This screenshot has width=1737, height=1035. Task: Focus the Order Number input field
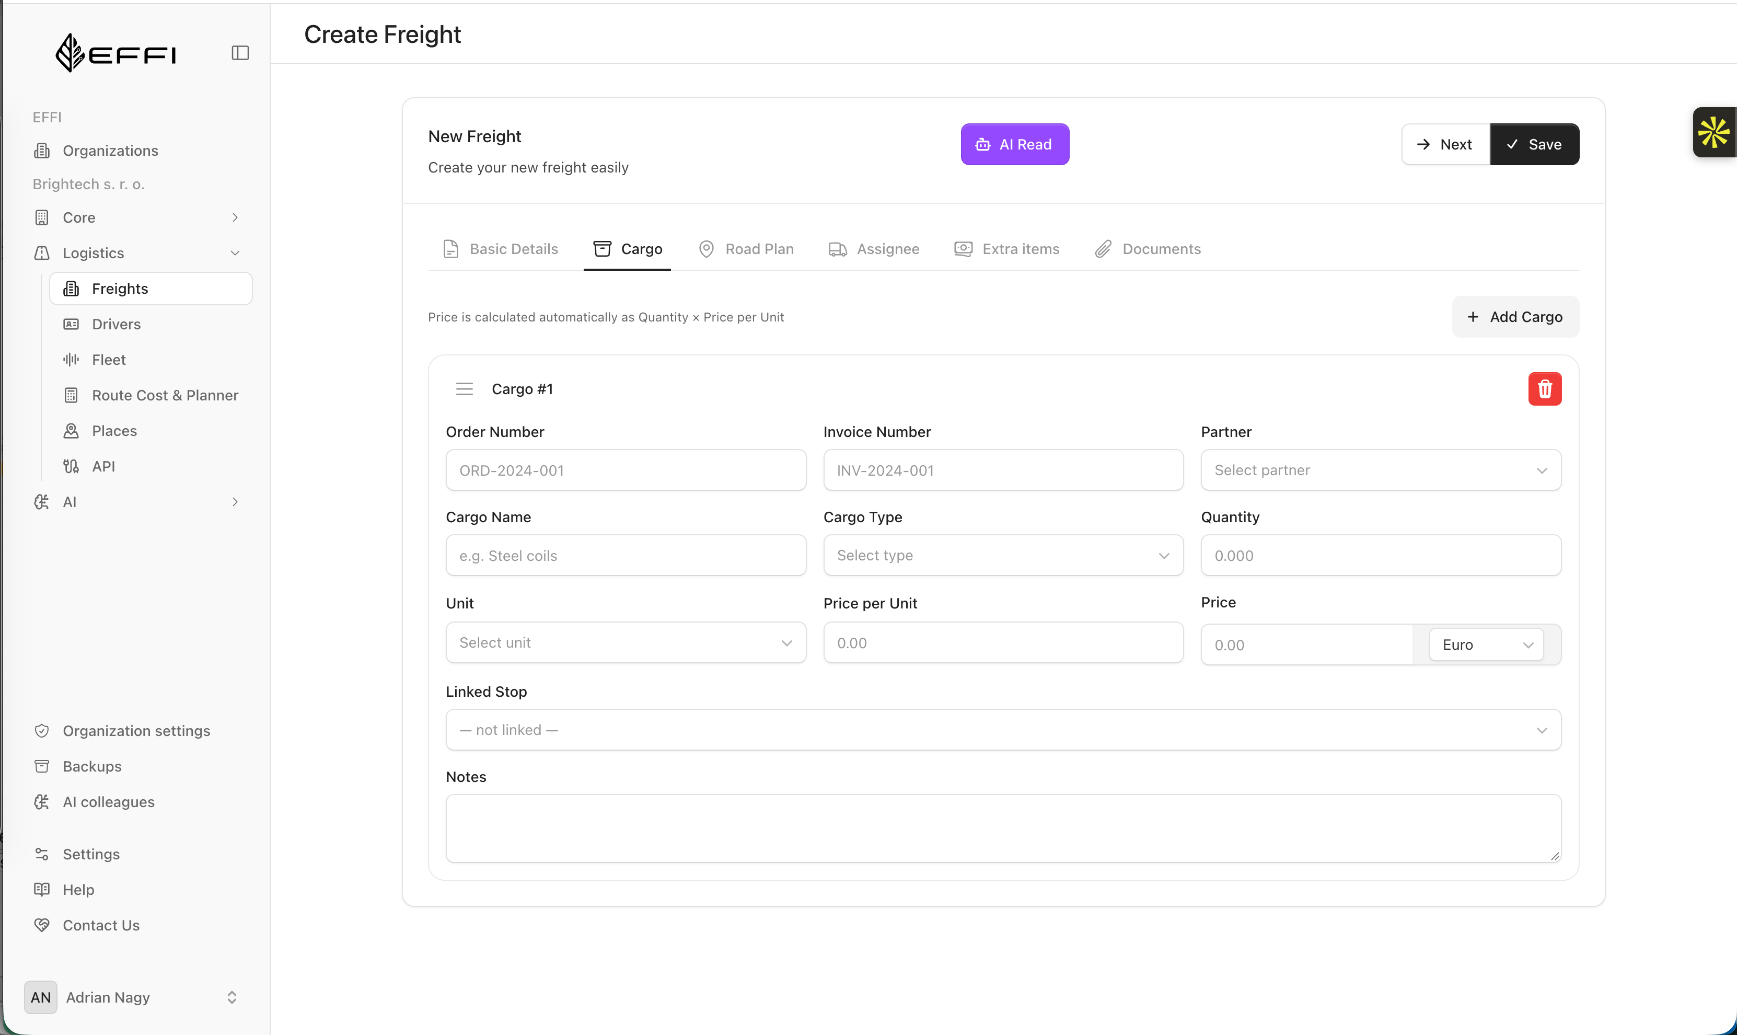coord(625,470)
